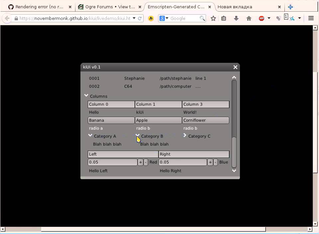
Task: Close the Ogre Forums tab
Action: click(x=140, y=7)
